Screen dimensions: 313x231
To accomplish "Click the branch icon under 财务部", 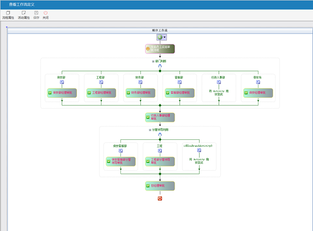I will tap(140, 82).
